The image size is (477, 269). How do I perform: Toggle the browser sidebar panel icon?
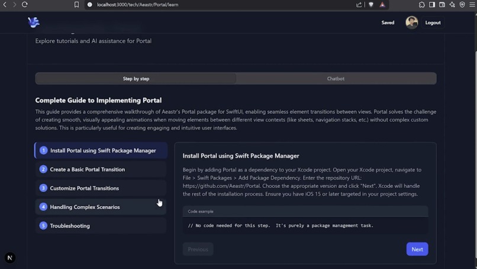(431, 5)
